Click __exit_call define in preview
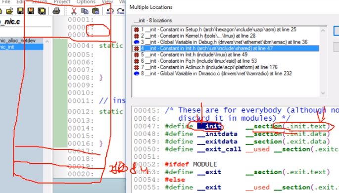The width and height of the screenshot is (339, 193). [219, 149]
